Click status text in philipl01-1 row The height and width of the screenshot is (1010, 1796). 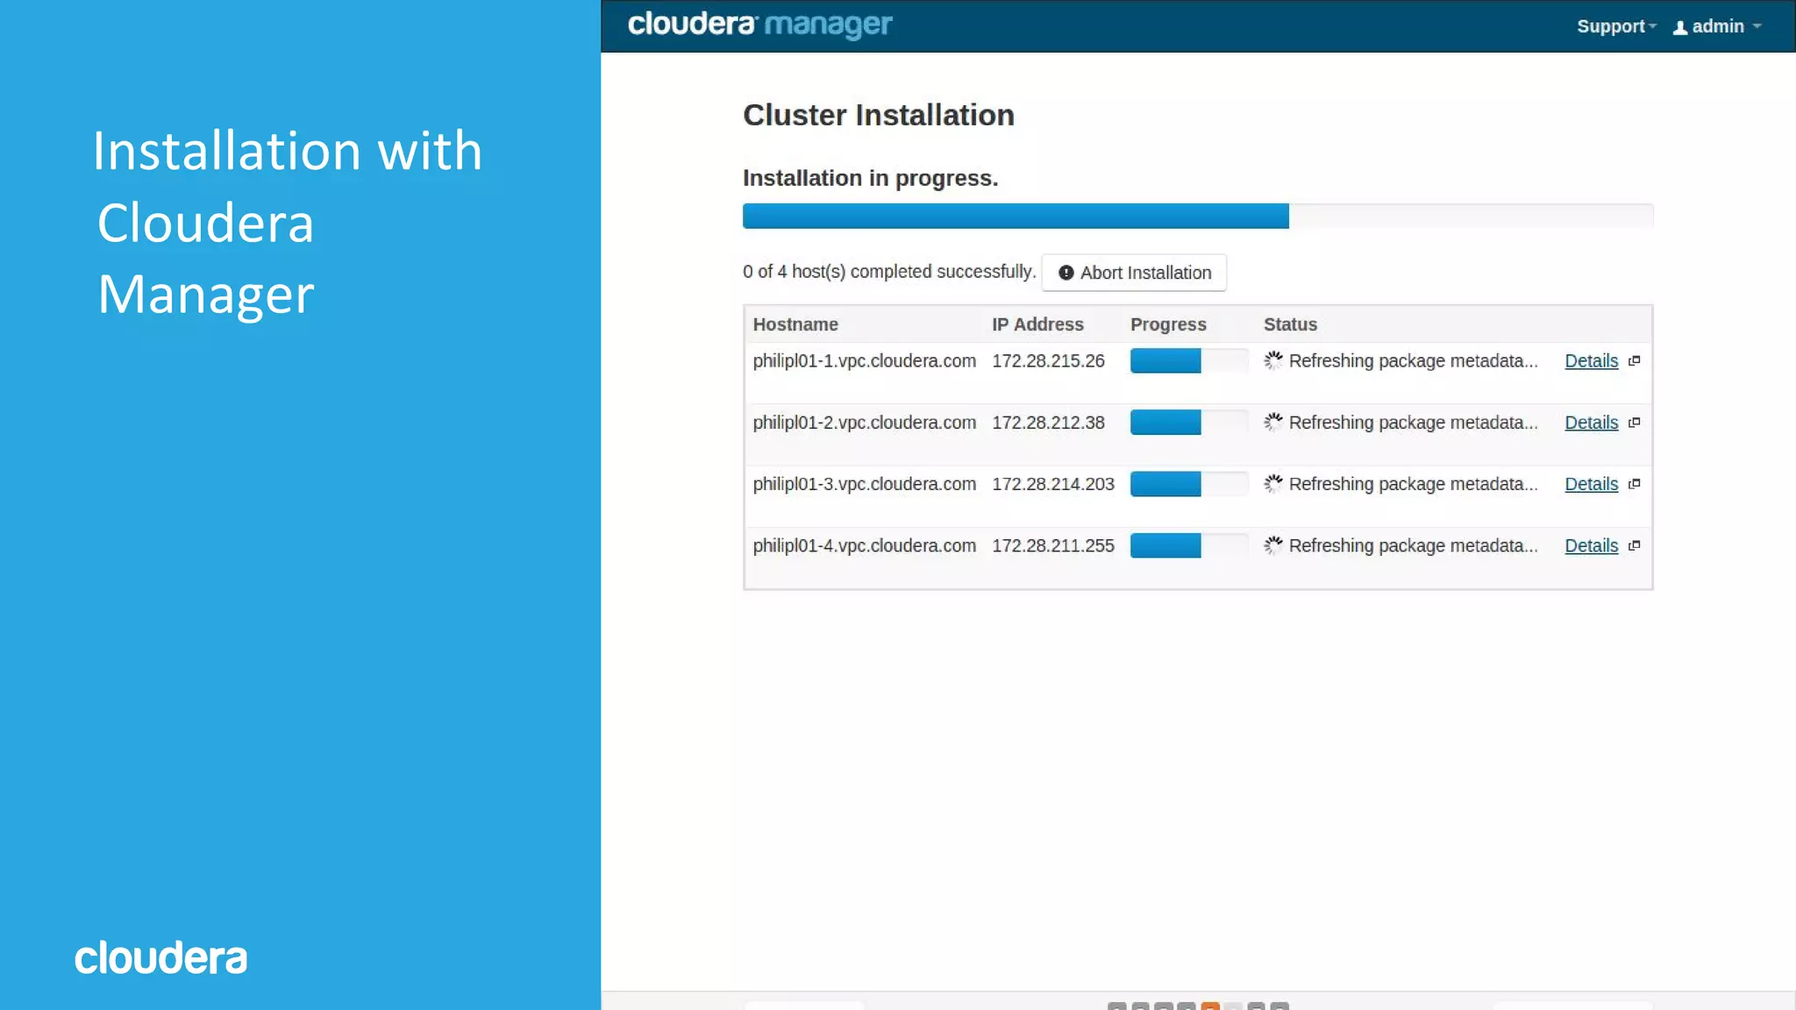coord(1413,361)
